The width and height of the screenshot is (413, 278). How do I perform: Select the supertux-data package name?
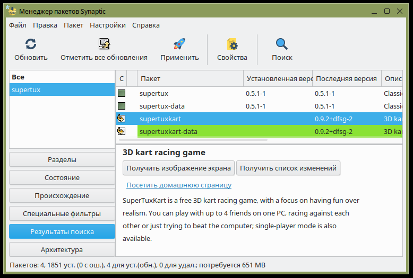162,106
